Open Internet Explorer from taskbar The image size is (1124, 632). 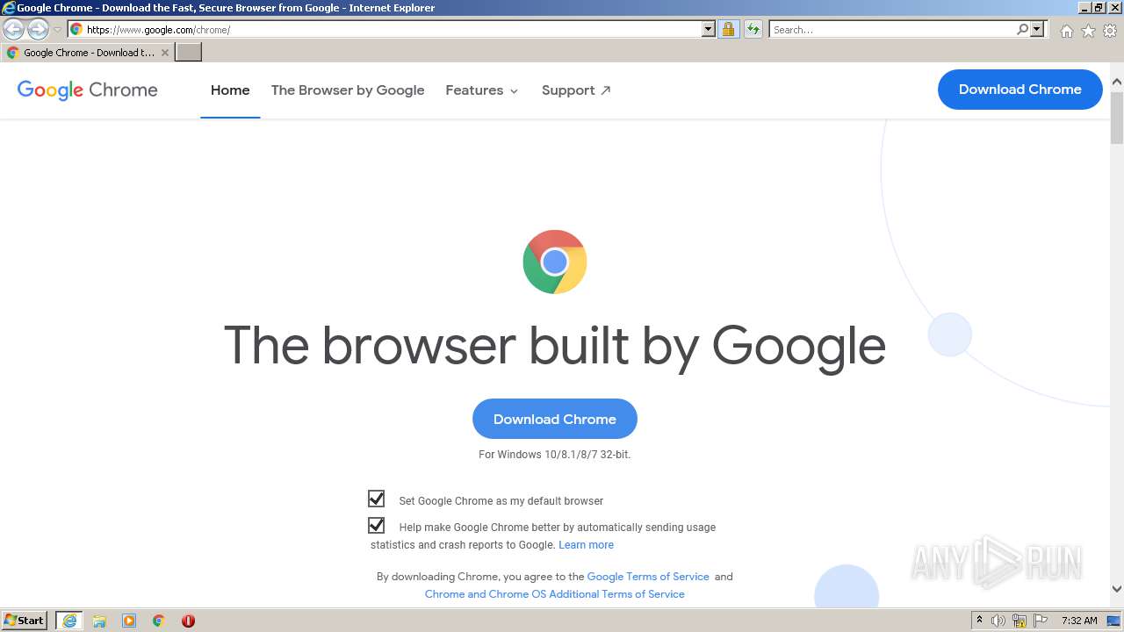(x=69, y=621)
